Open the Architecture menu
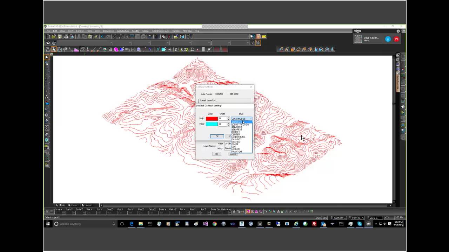 (x=123, y=31)
